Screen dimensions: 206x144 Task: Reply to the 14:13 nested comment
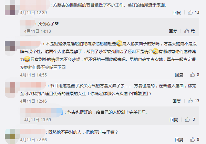tap(173, 31)
